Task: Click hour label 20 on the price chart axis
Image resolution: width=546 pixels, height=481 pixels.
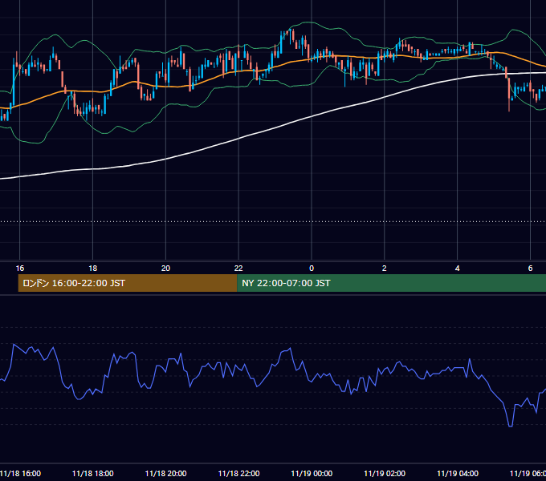Action: point(165,269)
